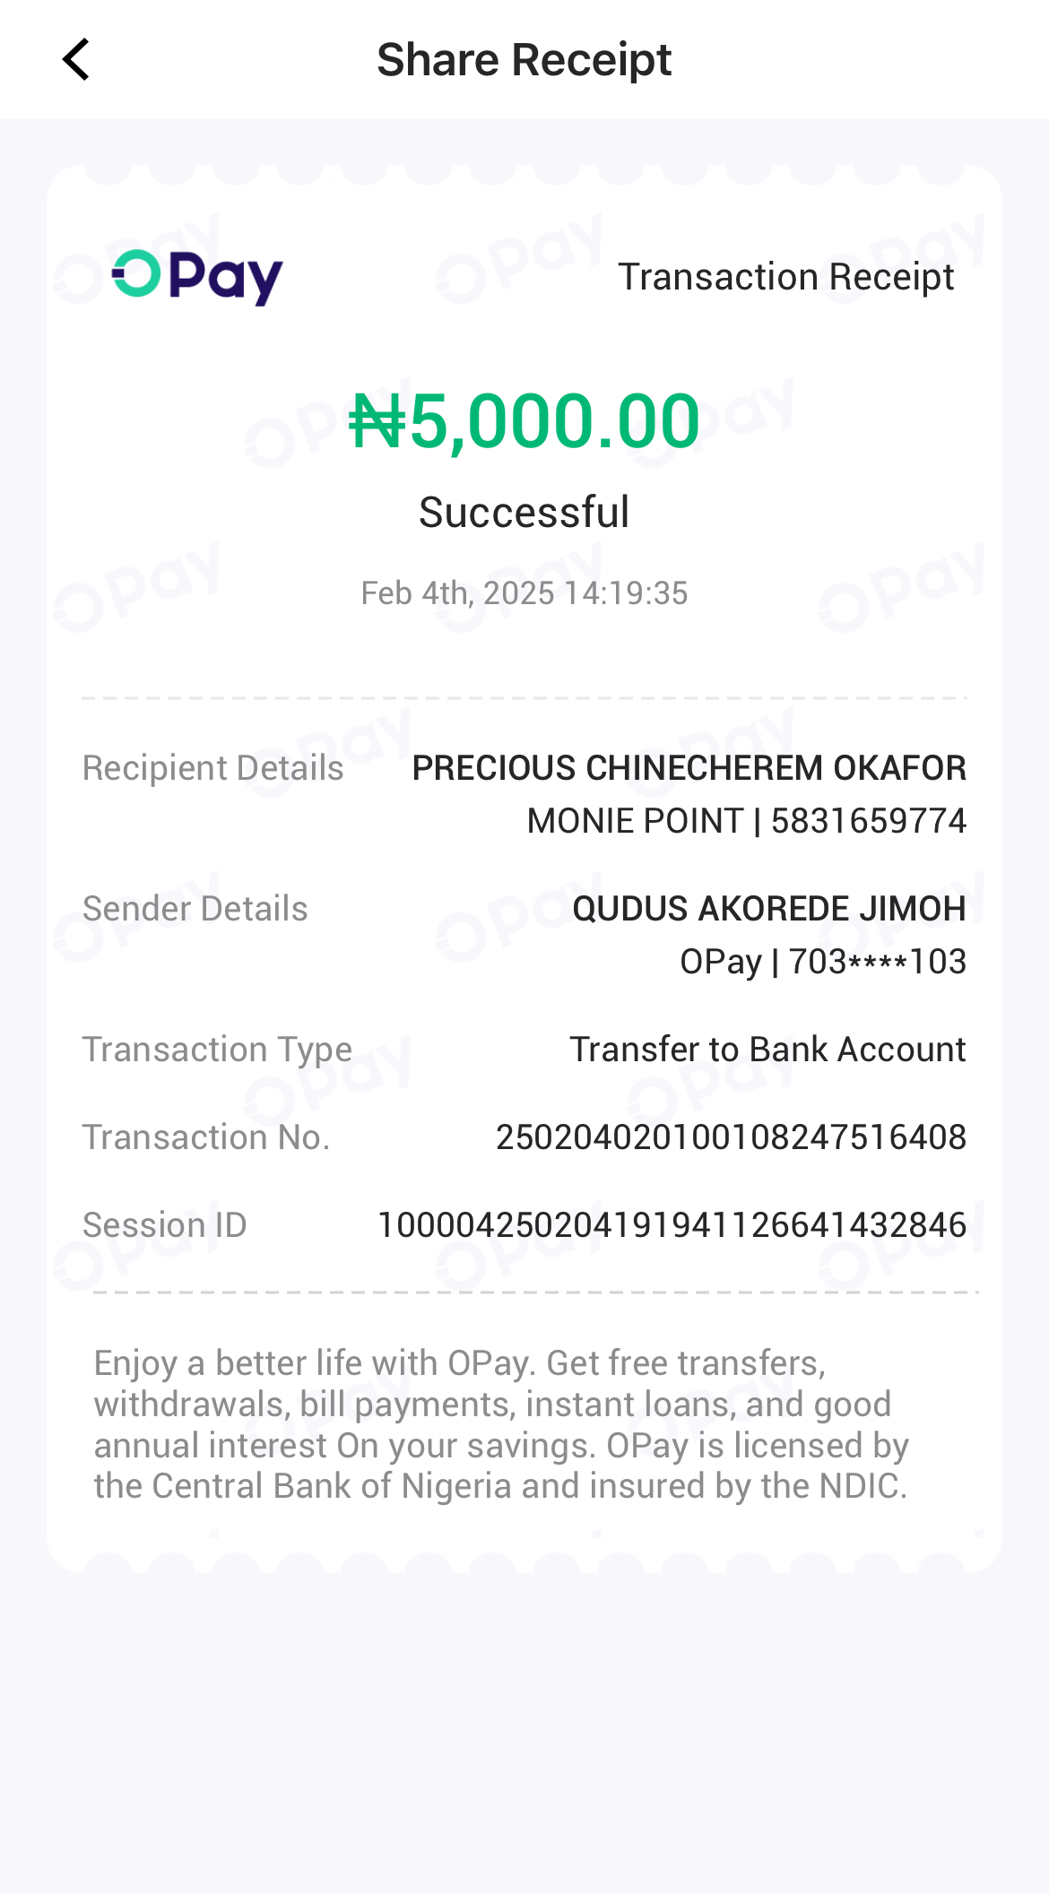Image resolution: width=1049 pixels, height=1893 pixels.
Task: Click the Sender Details label
Action: click(x=195, y=909)
